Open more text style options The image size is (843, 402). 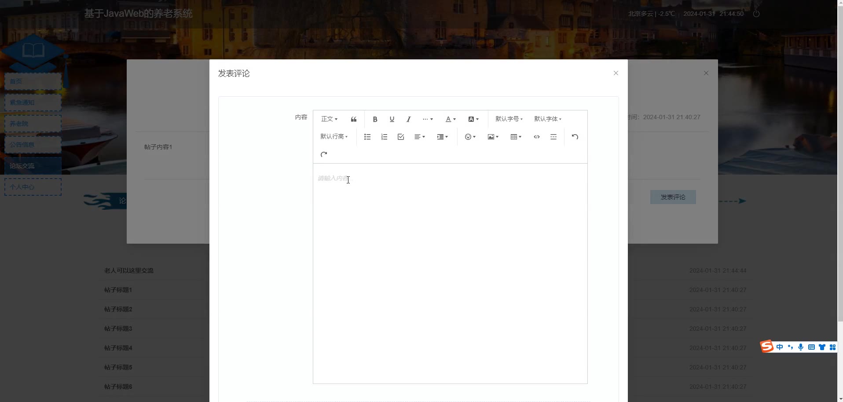coord(428,119)
